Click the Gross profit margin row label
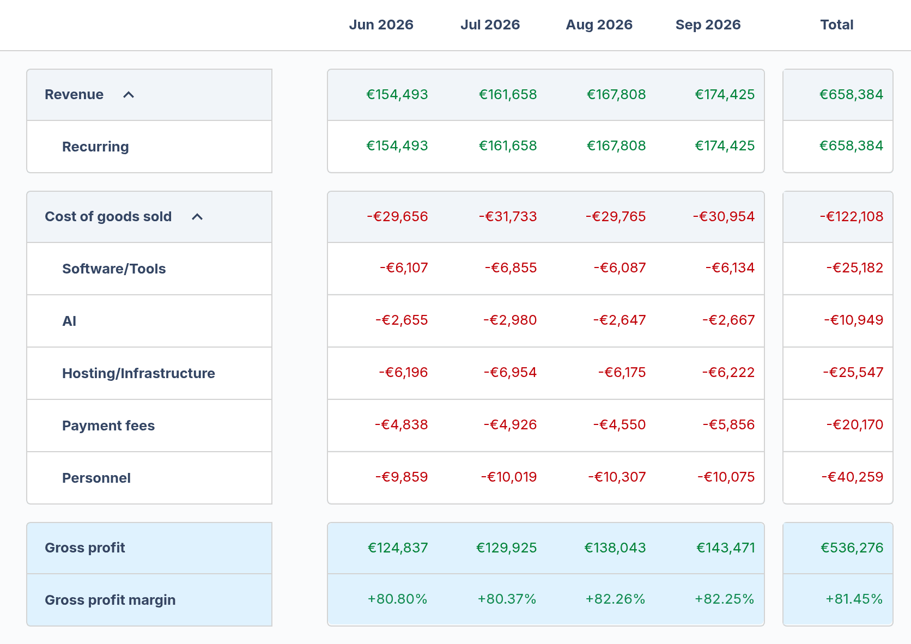911x644 pixels. [x=110, y=600]
